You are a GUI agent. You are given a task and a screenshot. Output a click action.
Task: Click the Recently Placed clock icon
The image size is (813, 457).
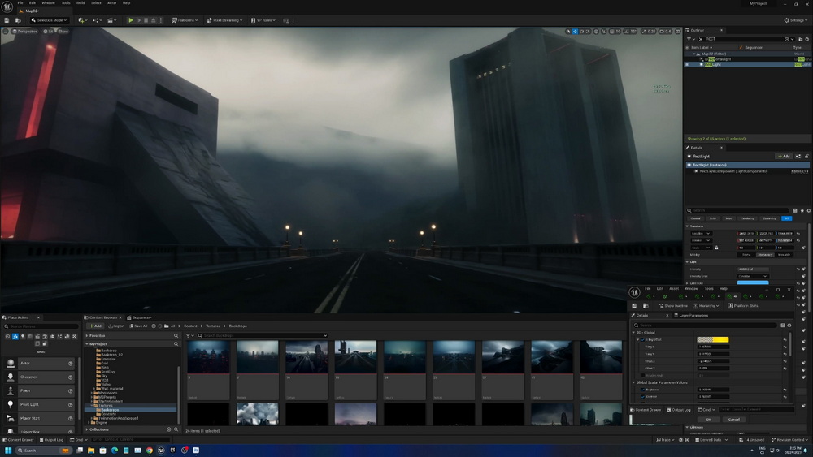(x=7, y=336)
